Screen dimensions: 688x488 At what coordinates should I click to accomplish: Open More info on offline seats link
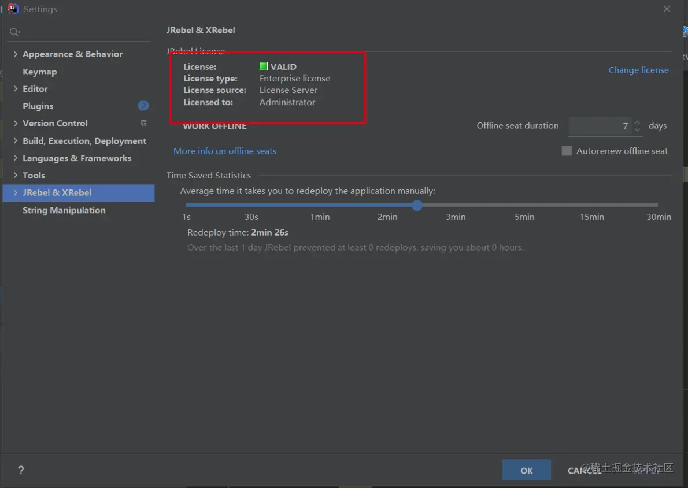click(225, 151)
